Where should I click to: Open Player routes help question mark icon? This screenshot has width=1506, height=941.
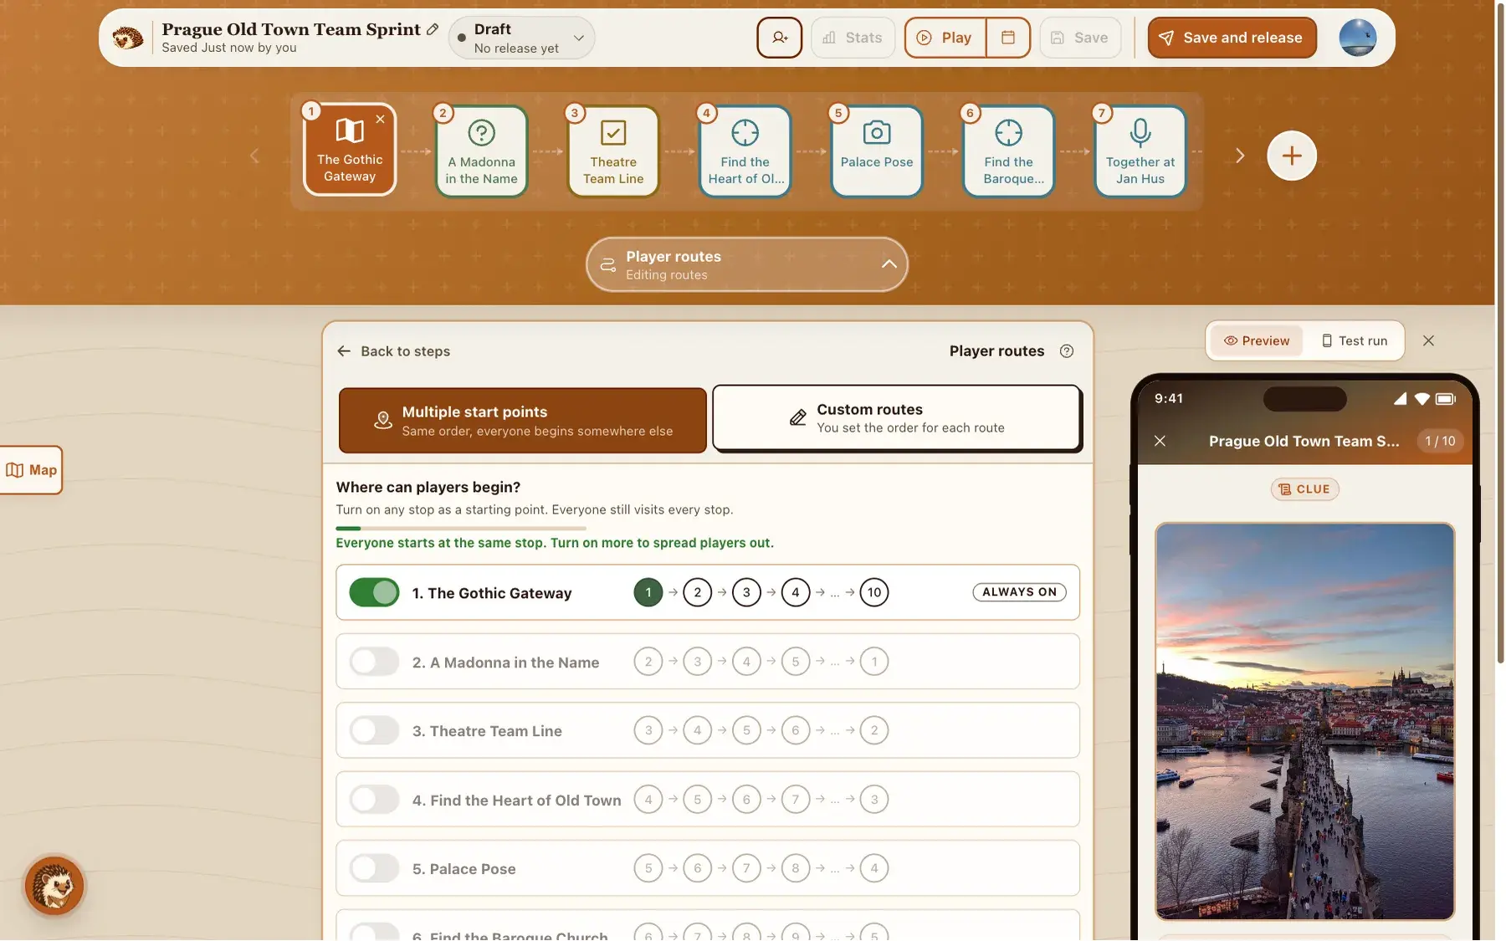(1066, 351)
